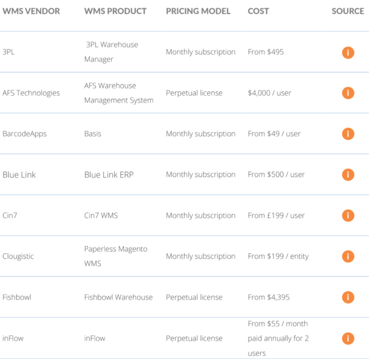
Task: Click the From £199 / user cost
Action: pyautogui.click(x=276, y=215)
